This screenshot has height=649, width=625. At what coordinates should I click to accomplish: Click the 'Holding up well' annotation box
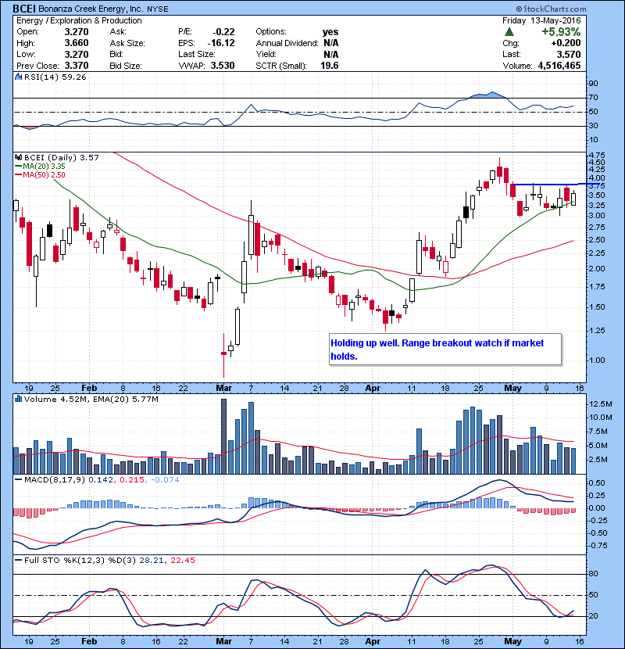point(445,350)
